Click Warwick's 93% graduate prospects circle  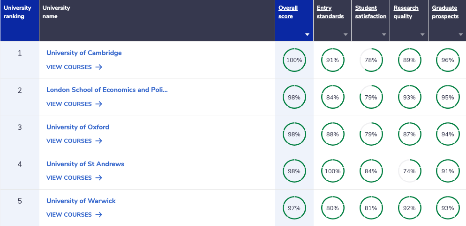pos(448,208)
